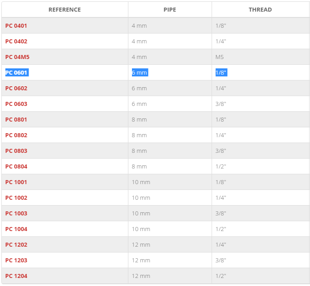310x286 pixels.
Task: Open the PC 0801 reference link
Action: pyautogui.click(x=16, y=119)
